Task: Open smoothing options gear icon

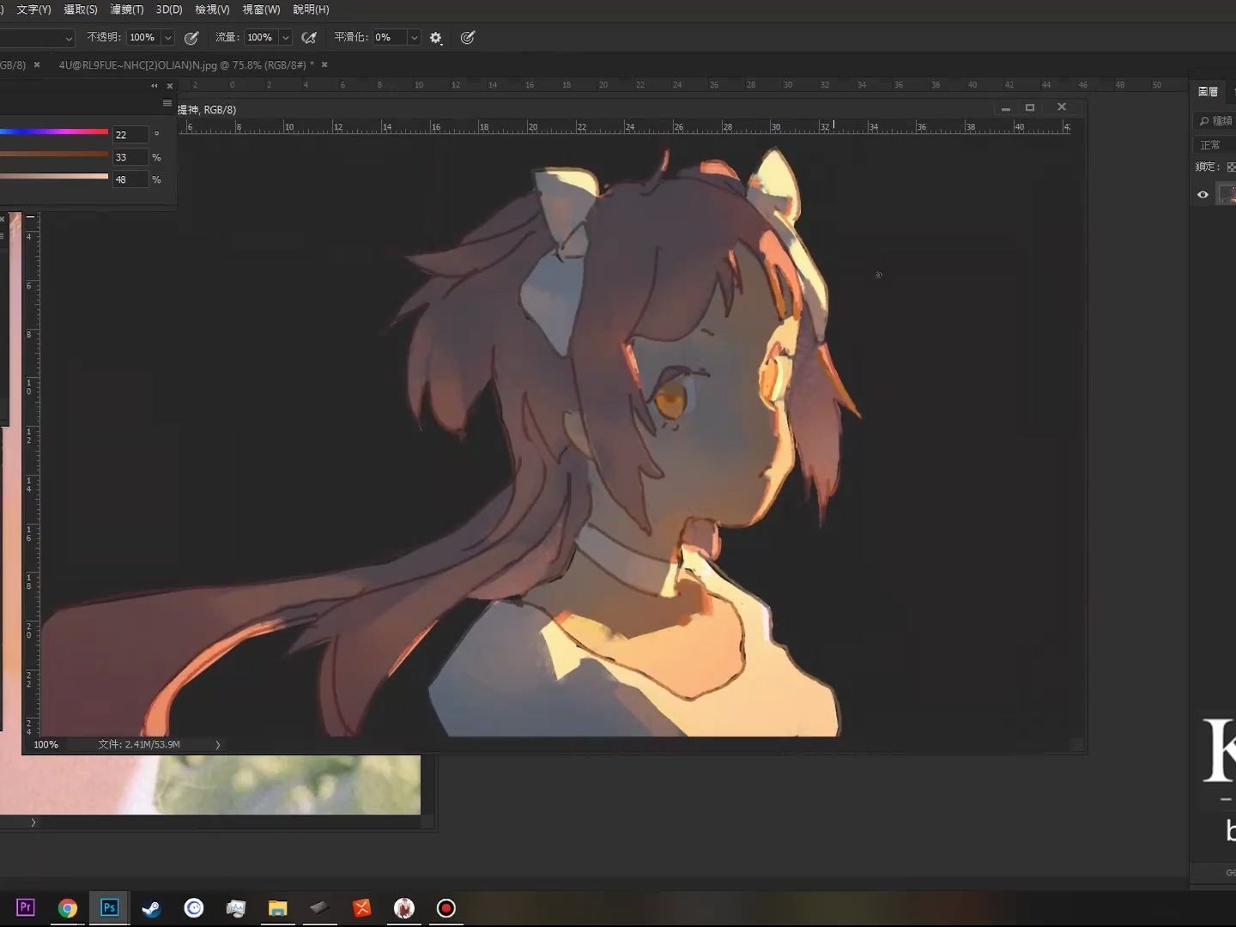Action: pyautogui.click(x=436, y=38)
